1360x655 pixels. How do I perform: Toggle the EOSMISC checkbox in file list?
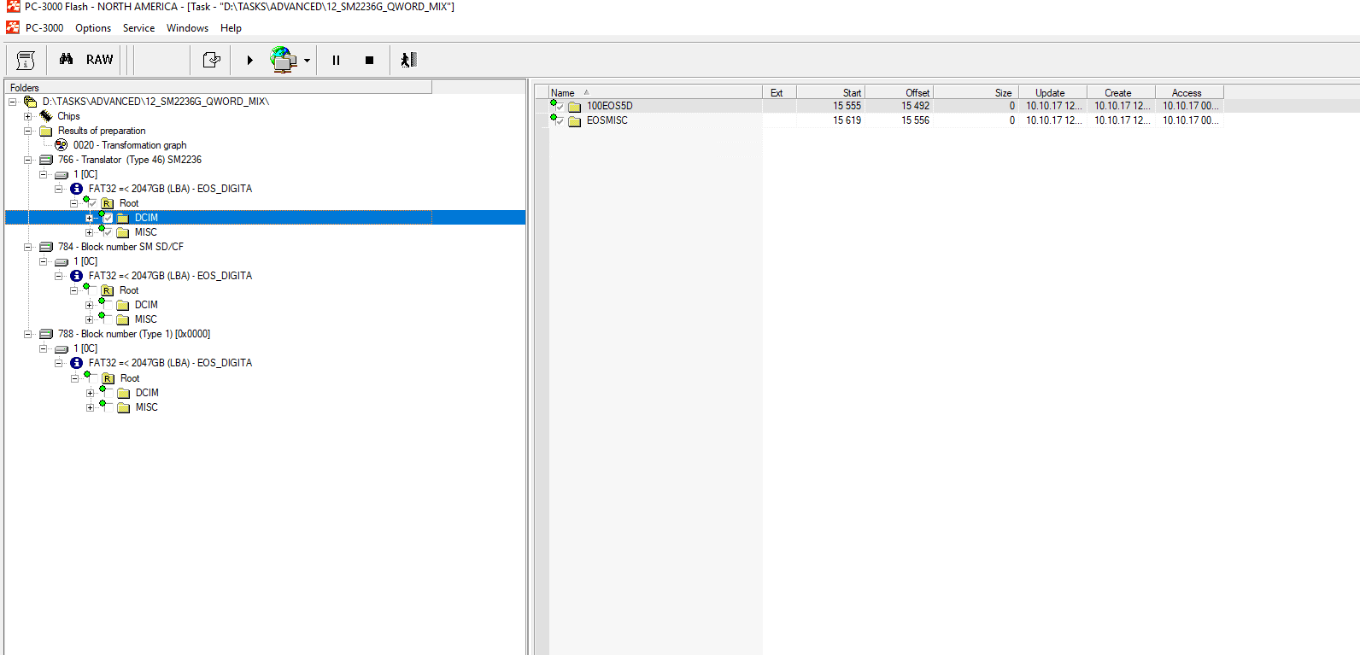pyautogui.click(x=560, y=121)
